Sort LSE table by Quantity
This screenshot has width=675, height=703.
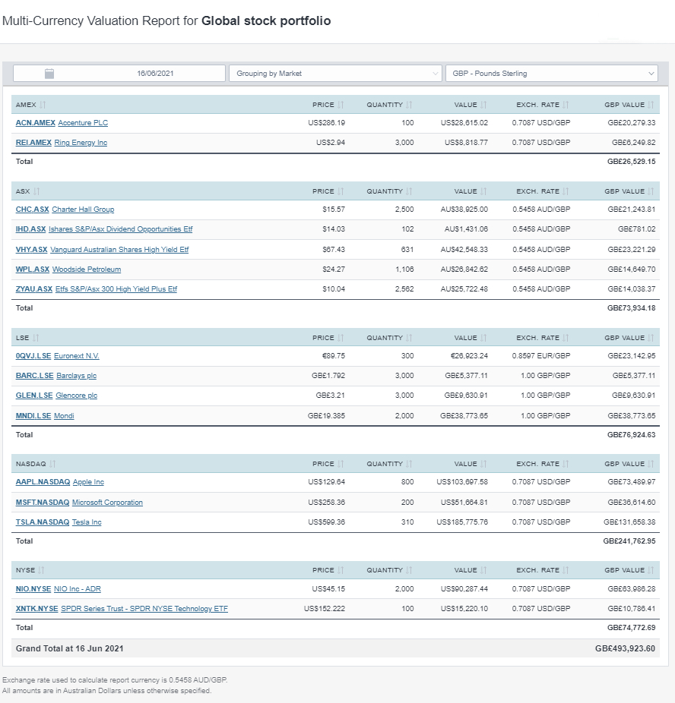pos(409,338)
